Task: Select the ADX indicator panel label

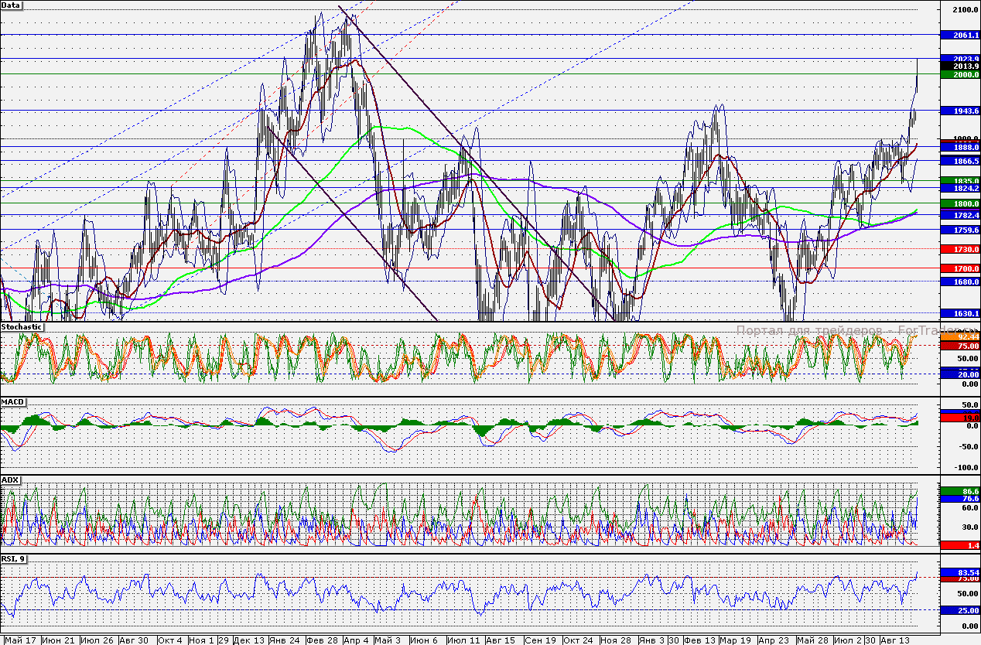Action: pos(10,480)
